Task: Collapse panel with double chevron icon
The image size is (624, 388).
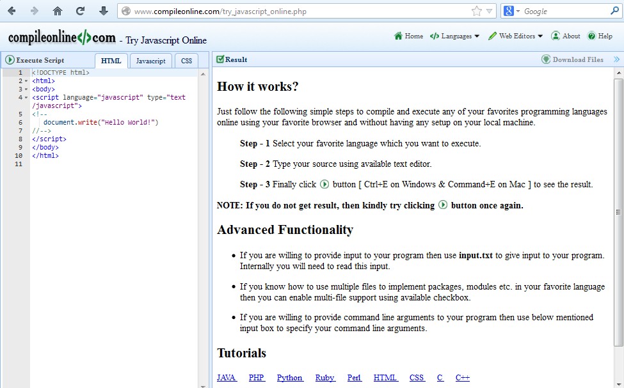Action: pos(616,59)
